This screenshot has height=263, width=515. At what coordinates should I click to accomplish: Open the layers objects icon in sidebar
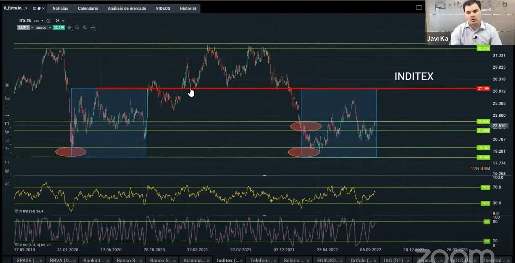click(x=7, y=171)
